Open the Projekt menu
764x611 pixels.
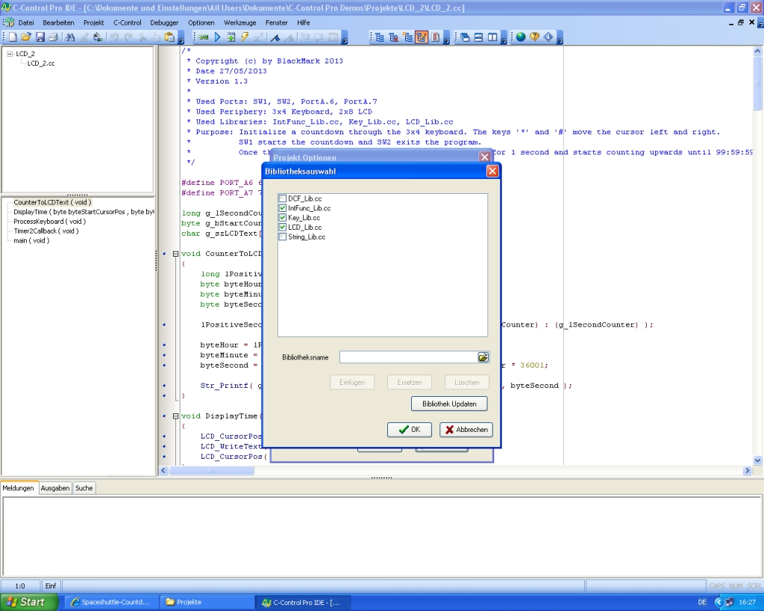tap(93, 22)
